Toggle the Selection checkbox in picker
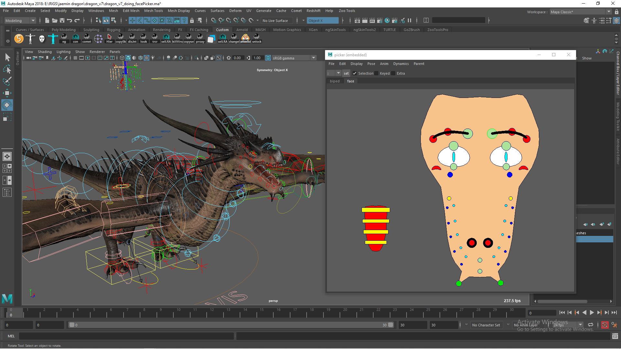621x349 pixels. 355,73
